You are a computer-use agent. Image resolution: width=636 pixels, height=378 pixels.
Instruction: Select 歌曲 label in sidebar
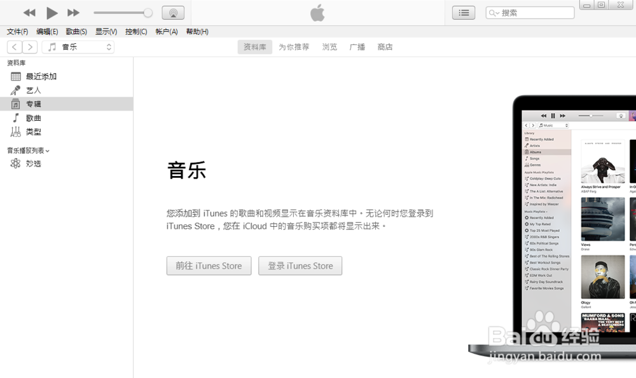[x=33, y=118]
